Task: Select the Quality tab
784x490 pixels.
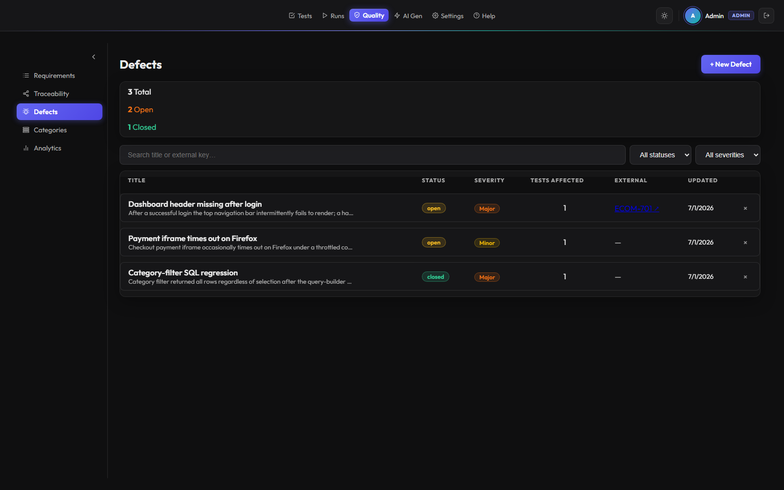Action: pyautogui.click(x=369, y=15)
